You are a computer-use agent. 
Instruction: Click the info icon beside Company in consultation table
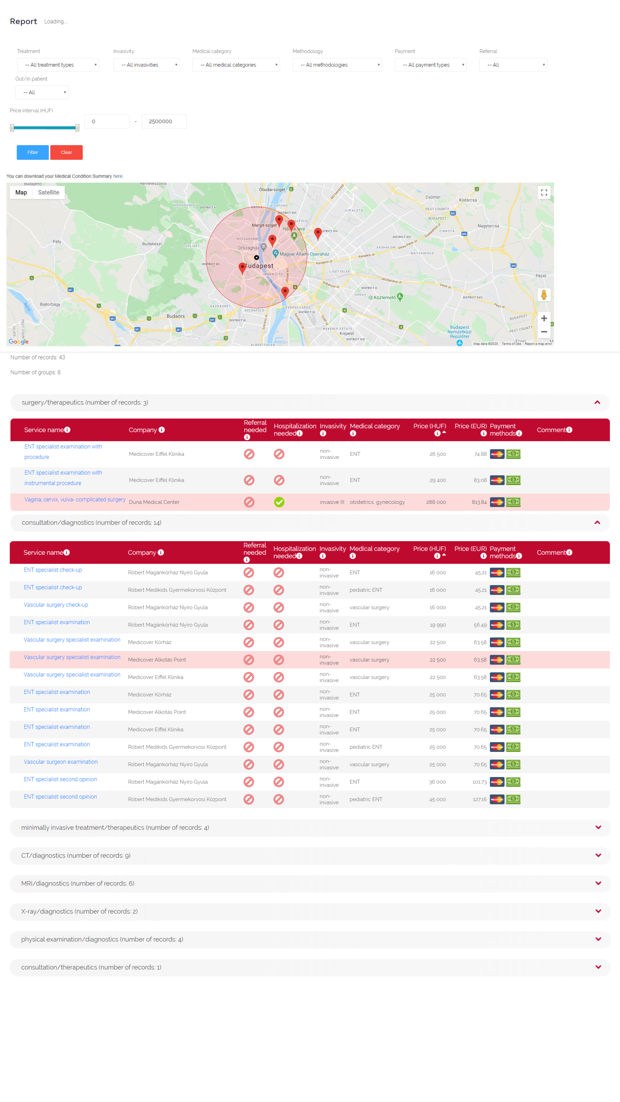point(161,553)
